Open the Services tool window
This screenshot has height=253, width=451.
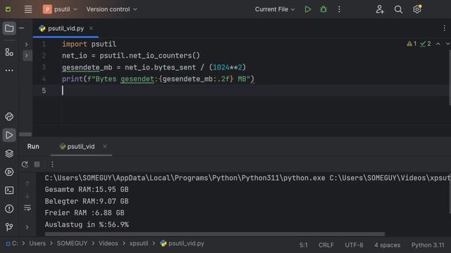pos(9,171)
